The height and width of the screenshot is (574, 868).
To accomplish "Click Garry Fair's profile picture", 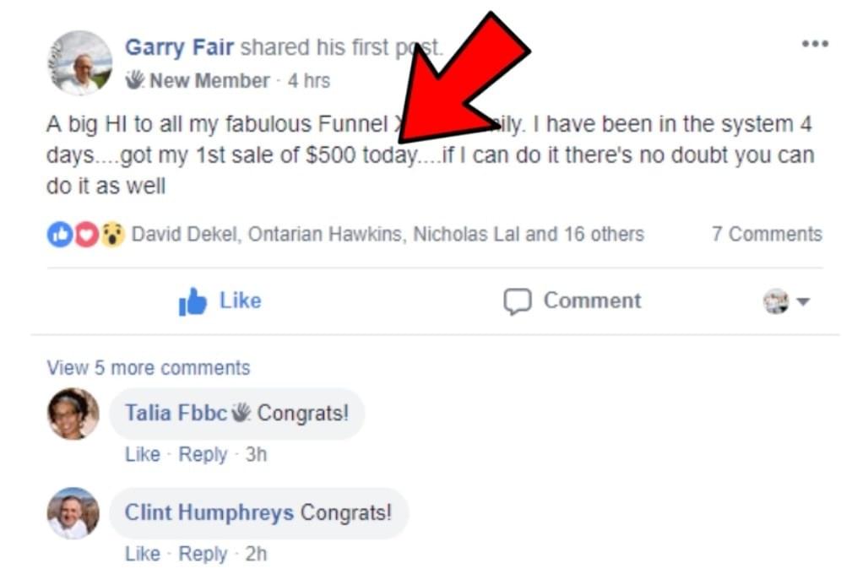I will (80, 62).
